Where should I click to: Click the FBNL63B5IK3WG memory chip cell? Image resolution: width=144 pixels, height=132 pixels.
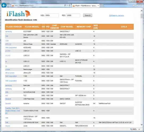point(81,126)
